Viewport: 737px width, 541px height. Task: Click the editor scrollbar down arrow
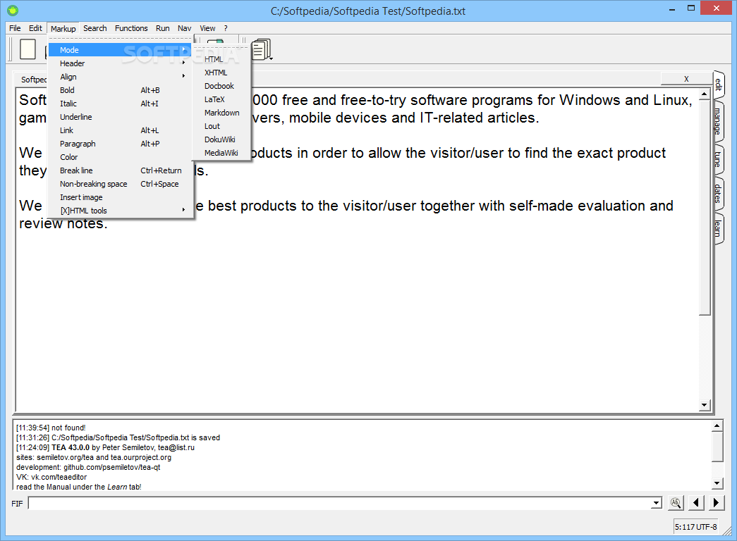pyautogui.click(x=704, y=405)
